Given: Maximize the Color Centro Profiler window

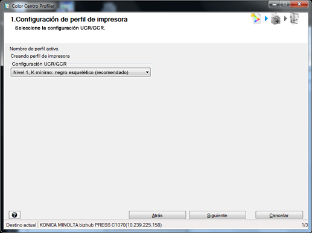Looking at the screenshot, I should [285, 4].
